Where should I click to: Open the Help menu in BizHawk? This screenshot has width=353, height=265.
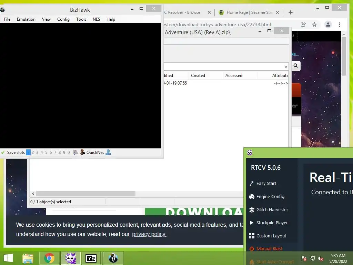point(111,19)
